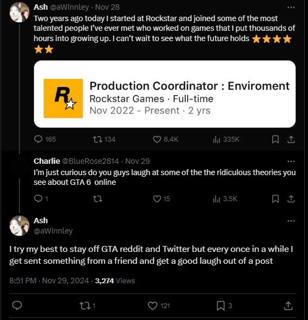Bookmark Ash's top Rockstar tweet
The height and width of the screenshot is (320, 308).
point(276,139)
